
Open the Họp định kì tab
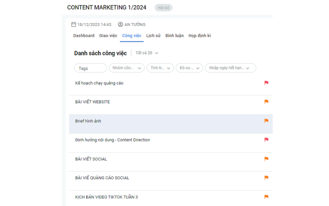(x=199, y=35)
